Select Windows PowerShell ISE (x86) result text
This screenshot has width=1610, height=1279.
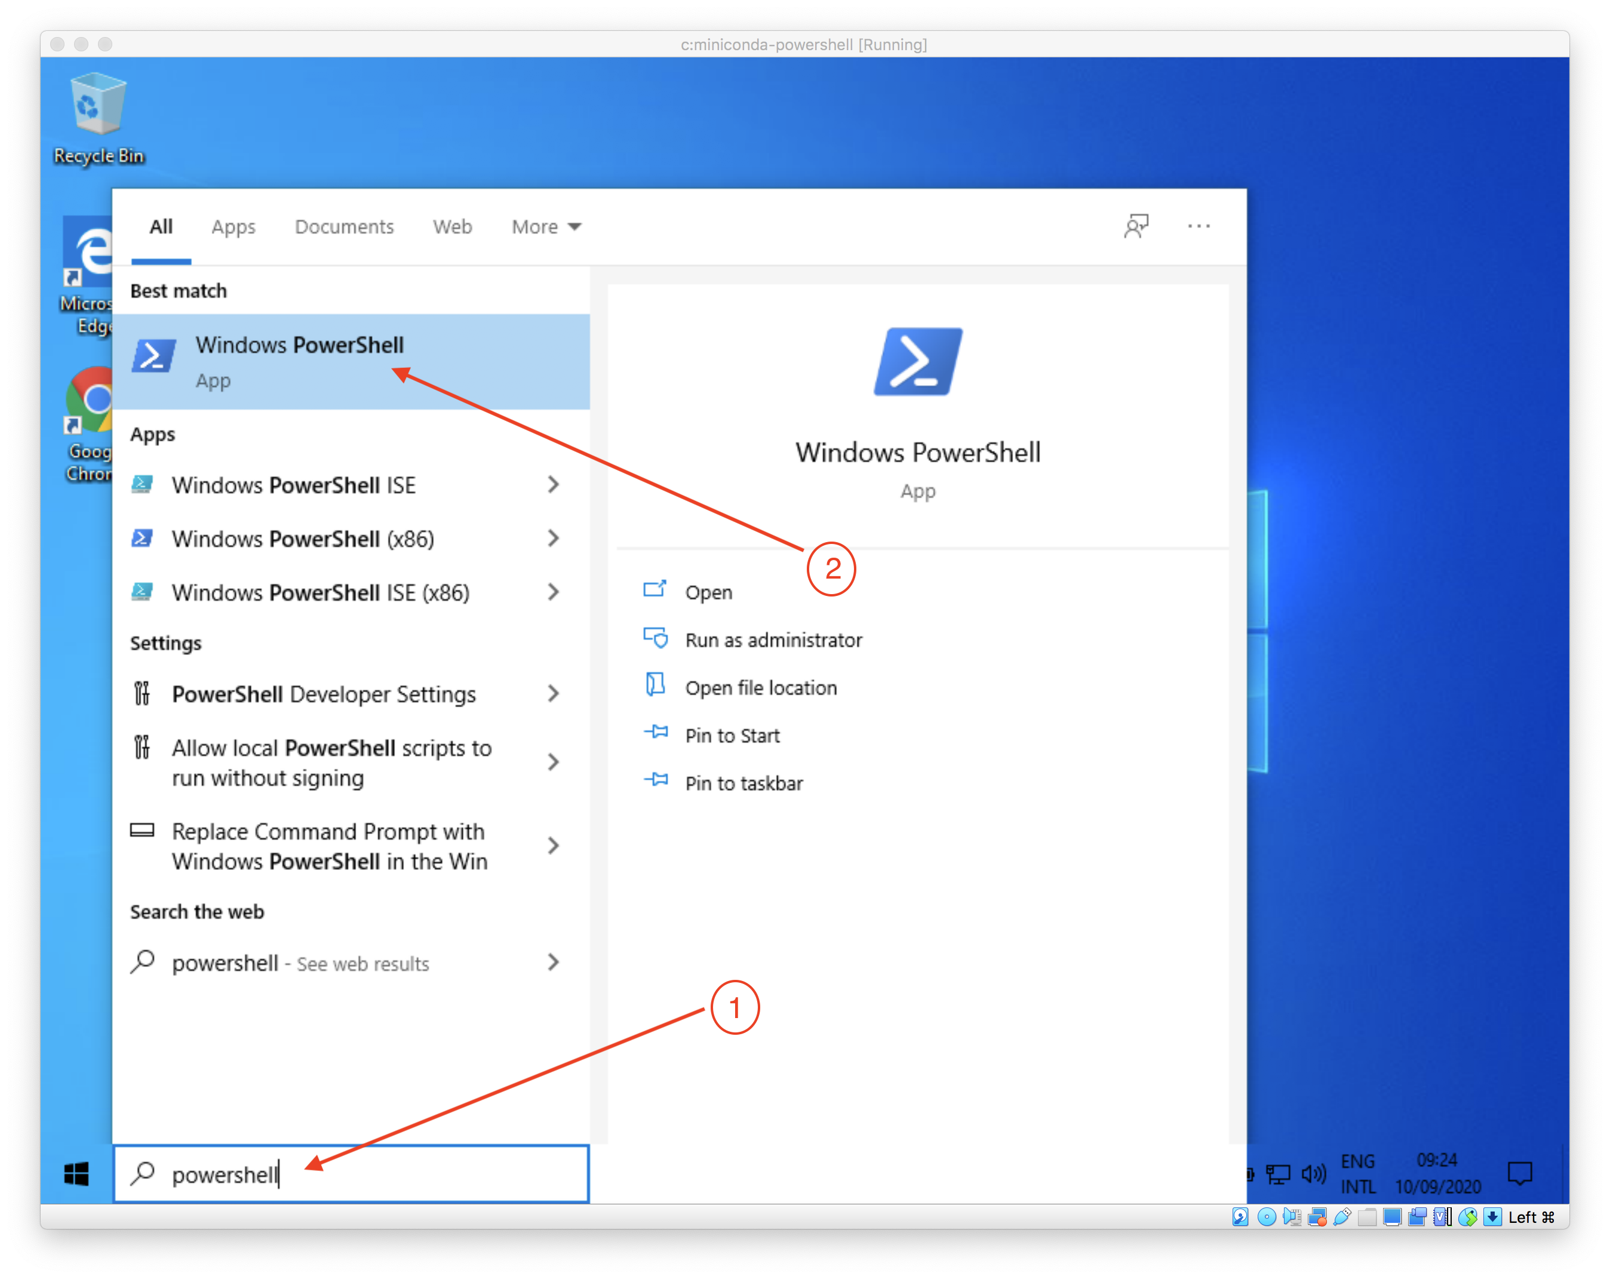click(x=320, y=593)
